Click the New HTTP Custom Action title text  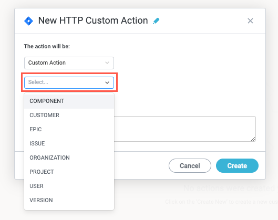click(93, 20)
